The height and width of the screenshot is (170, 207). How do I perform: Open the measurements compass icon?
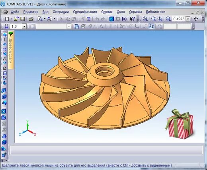[x=5, y=59]
